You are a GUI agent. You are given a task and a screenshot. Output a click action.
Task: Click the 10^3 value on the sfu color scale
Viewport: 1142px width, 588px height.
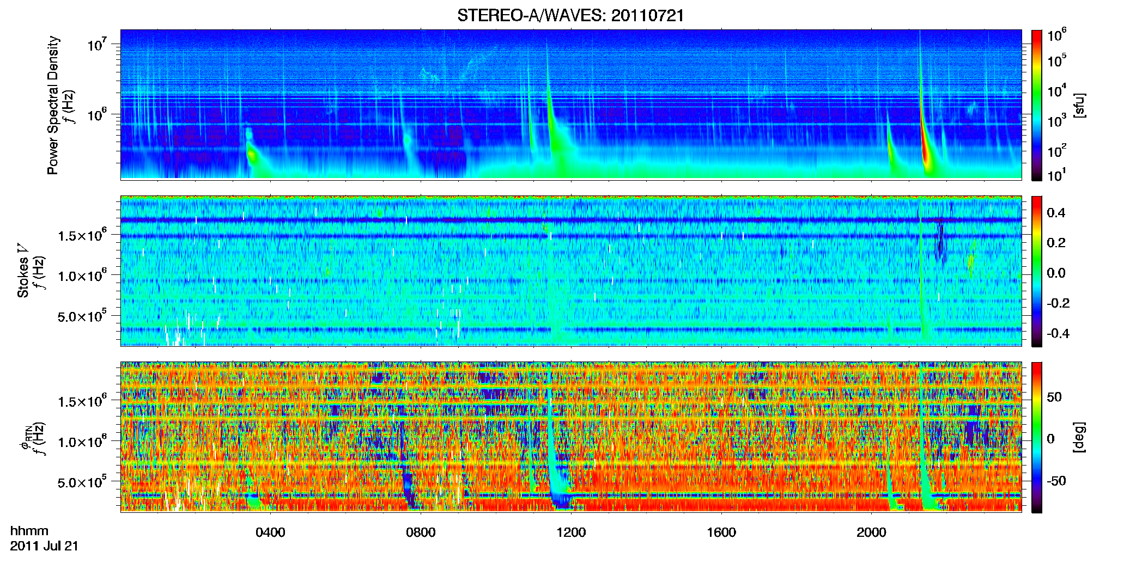coord(1056,120)
